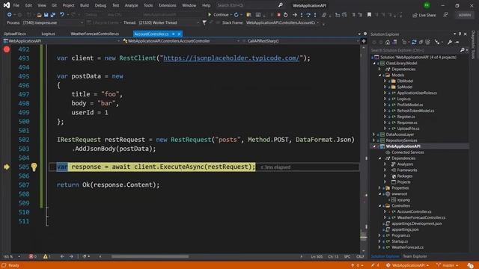This screenshot has height=269, width=479.
Task: Click Collapse All icon in Solution Explorer toolbar
Action: [421, 42]
